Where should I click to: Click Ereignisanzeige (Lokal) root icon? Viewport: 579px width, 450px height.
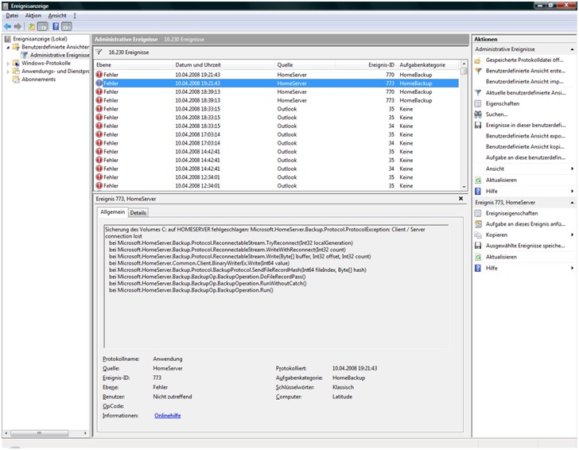pos(7,39)
